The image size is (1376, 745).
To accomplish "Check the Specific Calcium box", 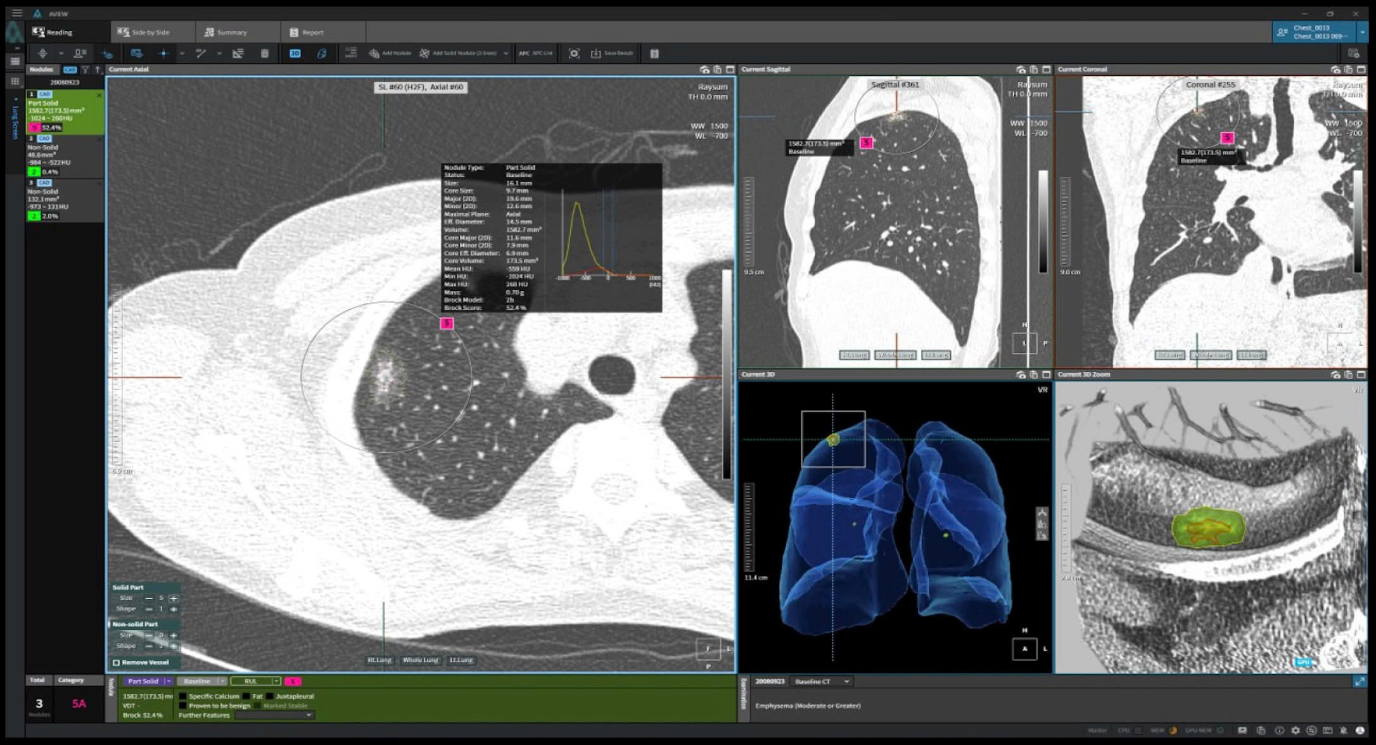I will (183, 696).
